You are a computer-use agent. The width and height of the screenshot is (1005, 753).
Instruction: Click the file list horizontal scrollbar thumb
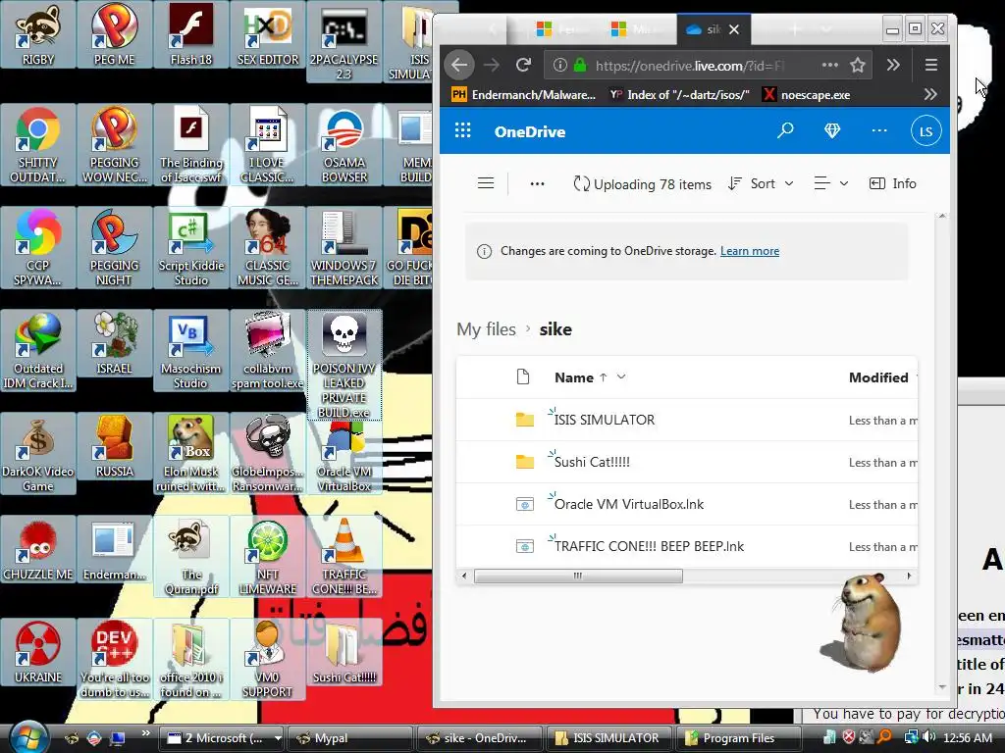coord(578,576)
